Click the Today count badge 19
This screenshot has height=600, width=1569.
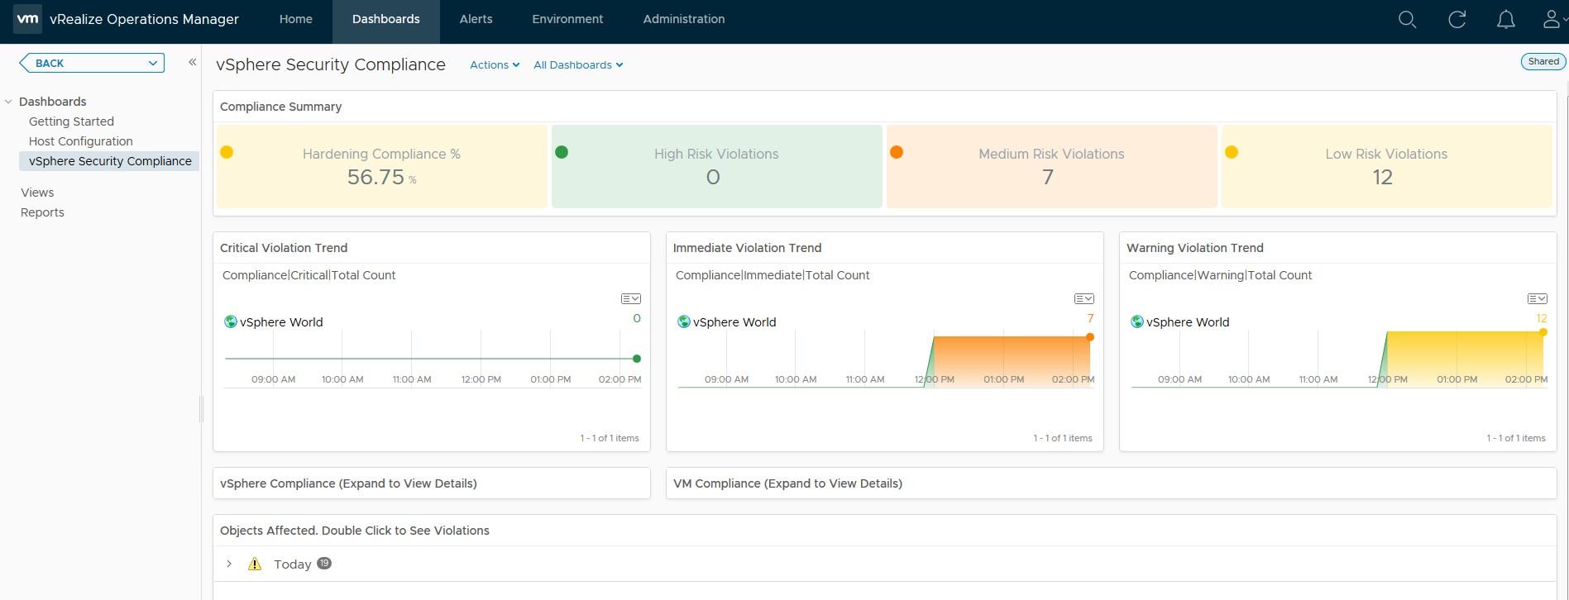point(324,563)
